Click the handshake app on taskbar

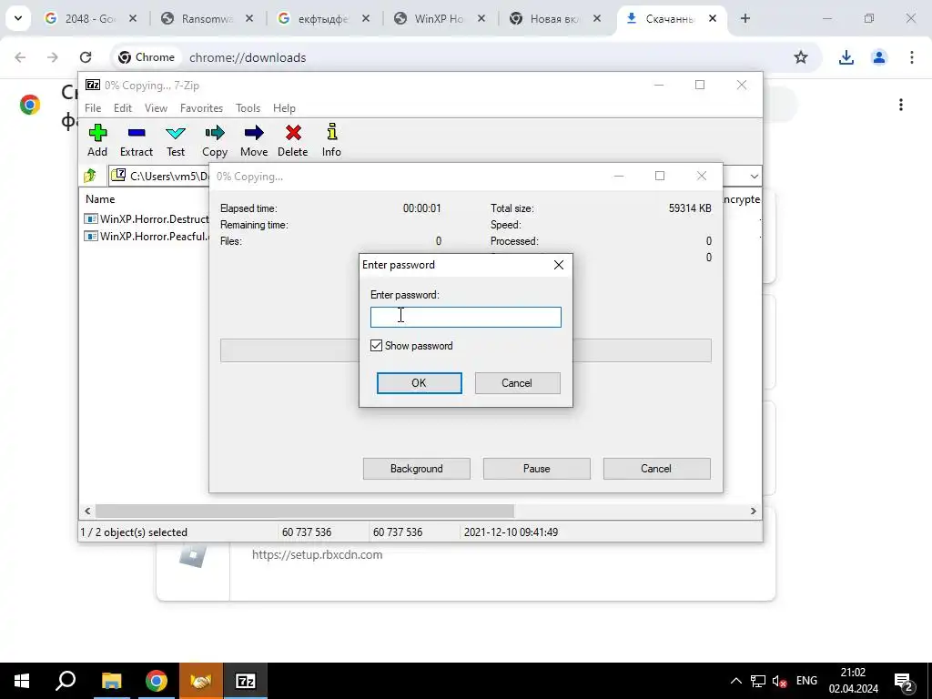coord(201,681)
